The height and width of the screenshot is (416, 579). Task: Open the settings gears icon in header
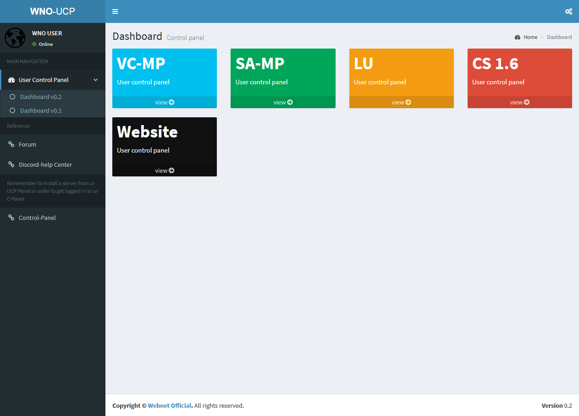568,11
